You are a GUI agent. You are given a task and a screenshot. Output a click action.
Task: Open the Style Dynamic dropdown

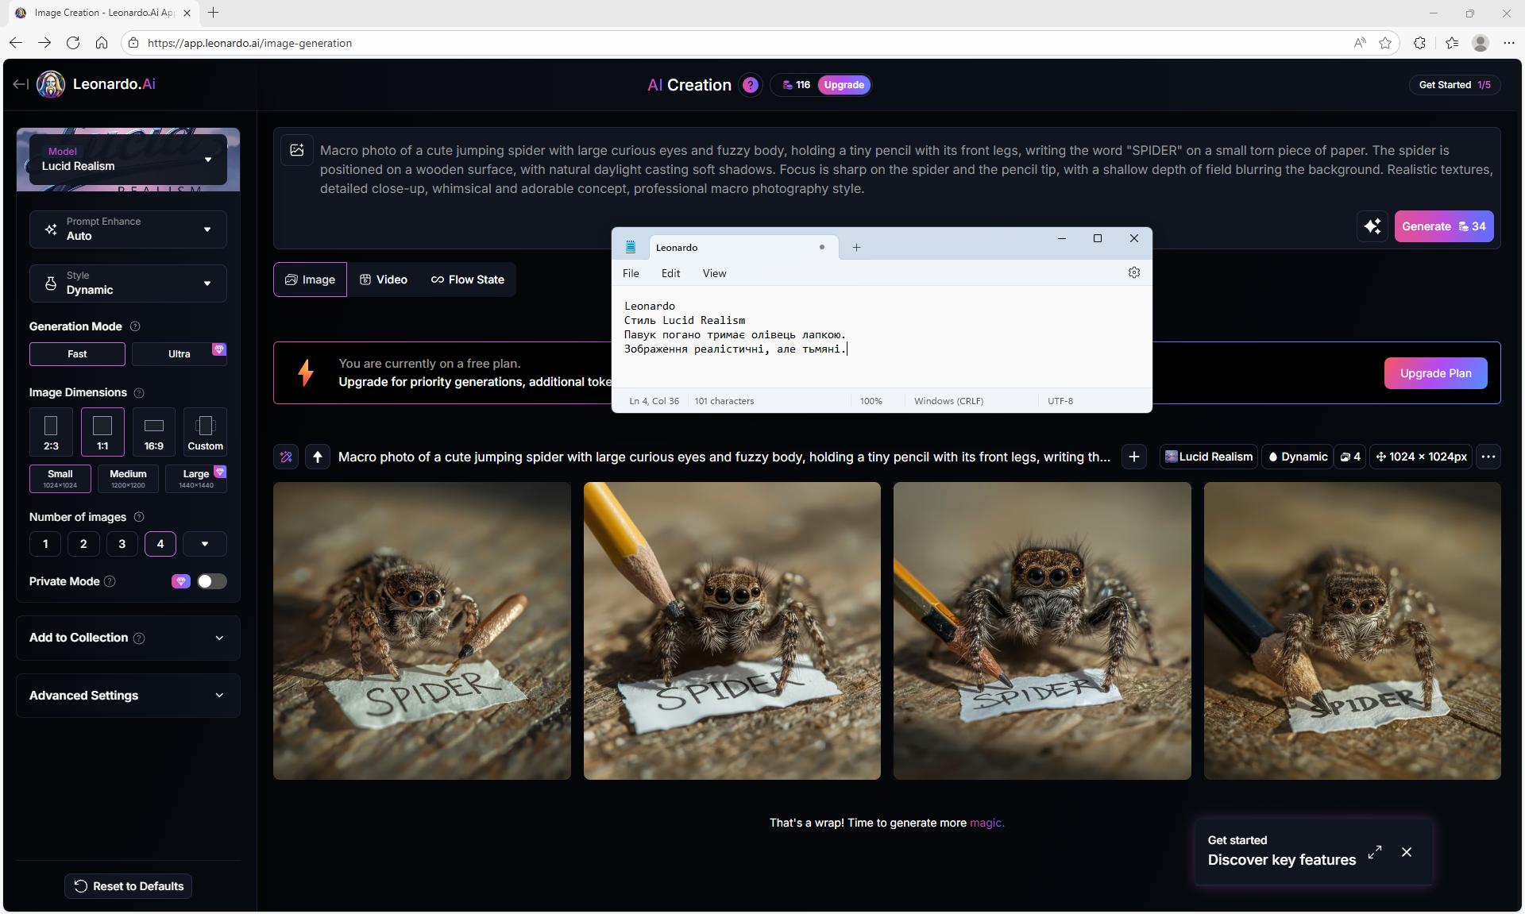pyautogui.click(x=128, y=283)
